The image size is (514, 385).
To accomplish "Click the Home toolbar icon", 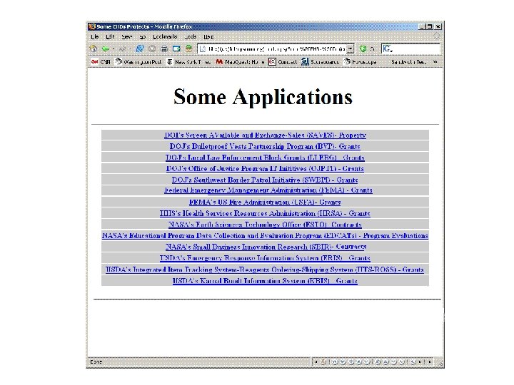I will click(x=94, y=48).
